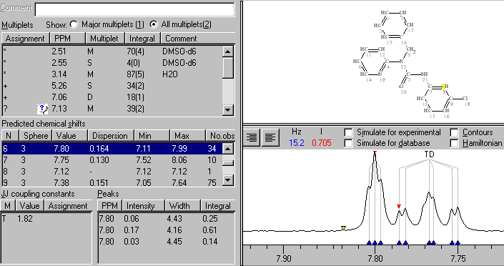Click the multiplets list scroll up arrow
Viewport: 504px width, 266px height.
[x=228, y=51]
